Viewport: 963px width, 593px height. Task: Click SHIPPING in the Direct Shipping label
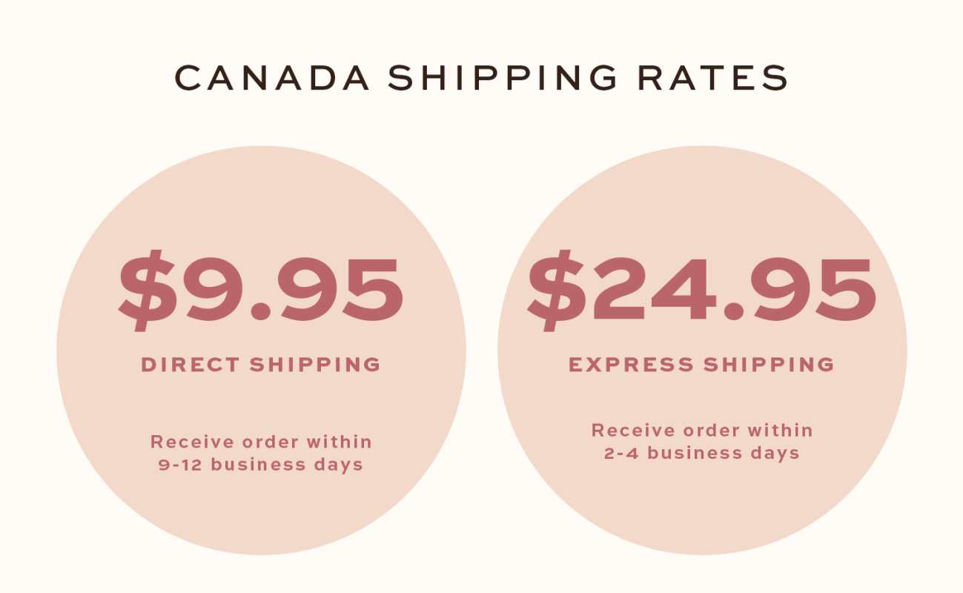(x=315, y=365)
